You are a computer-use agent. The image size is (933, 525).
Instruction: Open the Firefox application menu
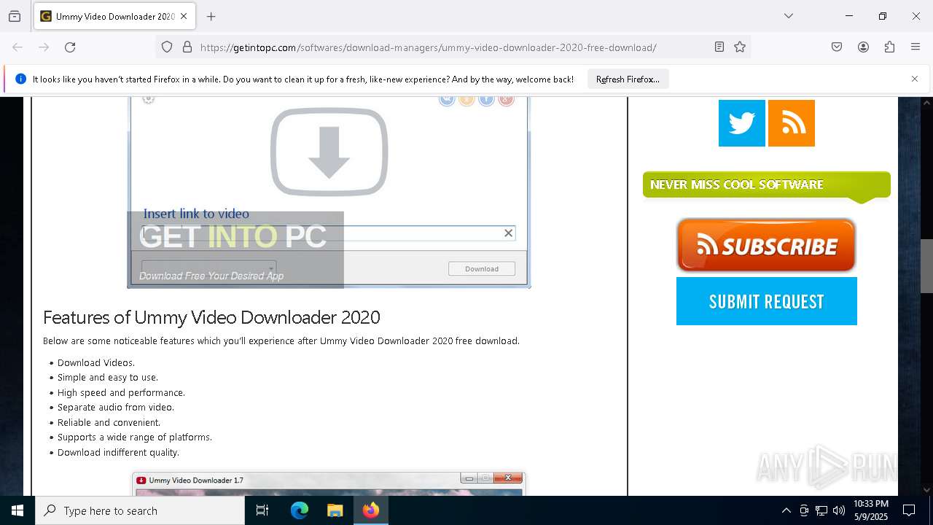[916, 47]
